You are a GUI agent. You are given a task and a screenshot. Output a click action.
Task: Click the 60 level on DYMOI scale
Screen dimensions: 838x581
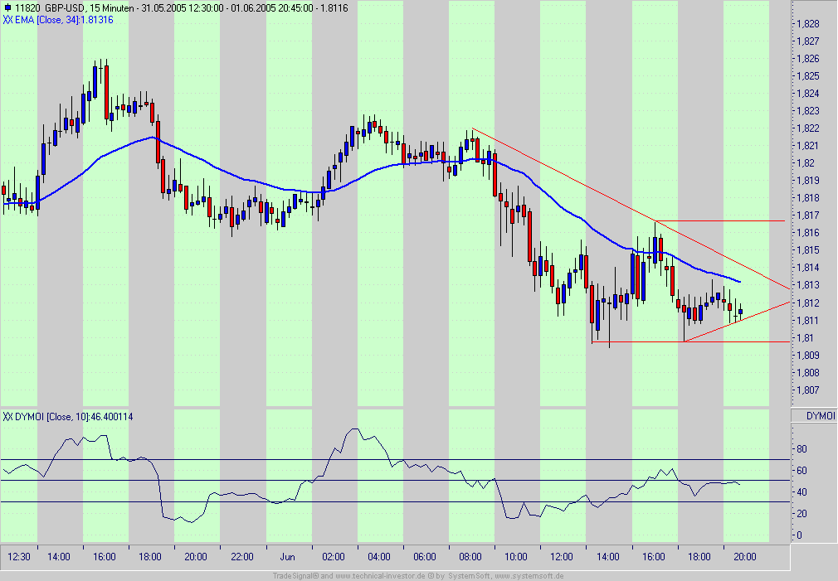pos(801,471)
